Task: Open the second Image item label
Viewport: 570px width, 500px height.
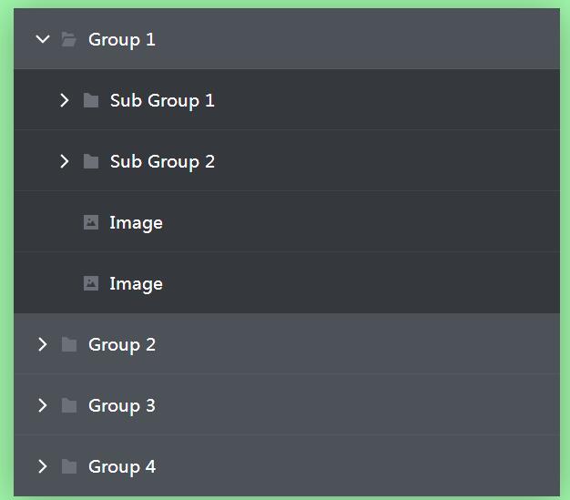Action: pyautogui.click(x=136, y=283)
